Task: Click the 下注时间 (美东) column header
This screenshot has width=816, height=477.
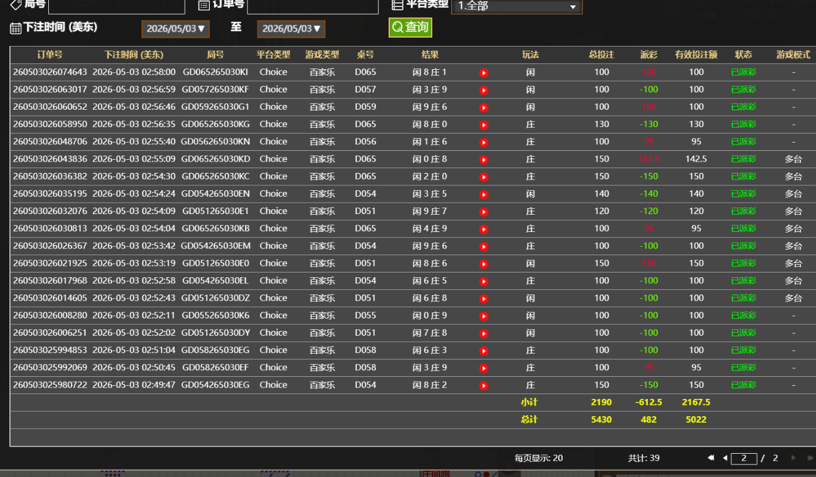Action: [134, 55]
